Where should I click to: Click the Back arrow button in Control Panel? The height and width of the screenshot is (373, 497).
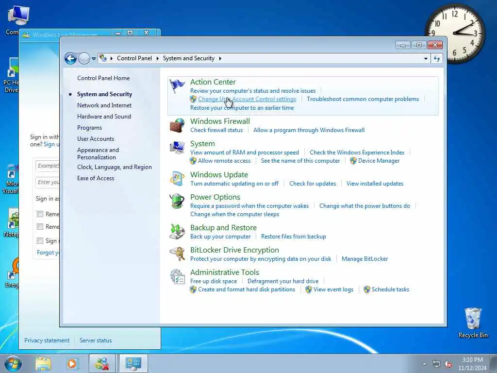[70, 58]
